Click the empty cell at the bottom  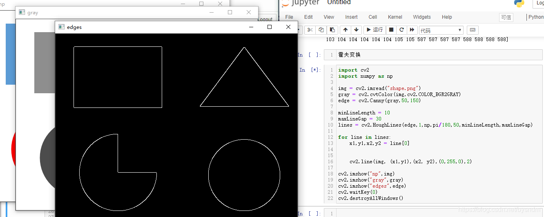(440, 213)
